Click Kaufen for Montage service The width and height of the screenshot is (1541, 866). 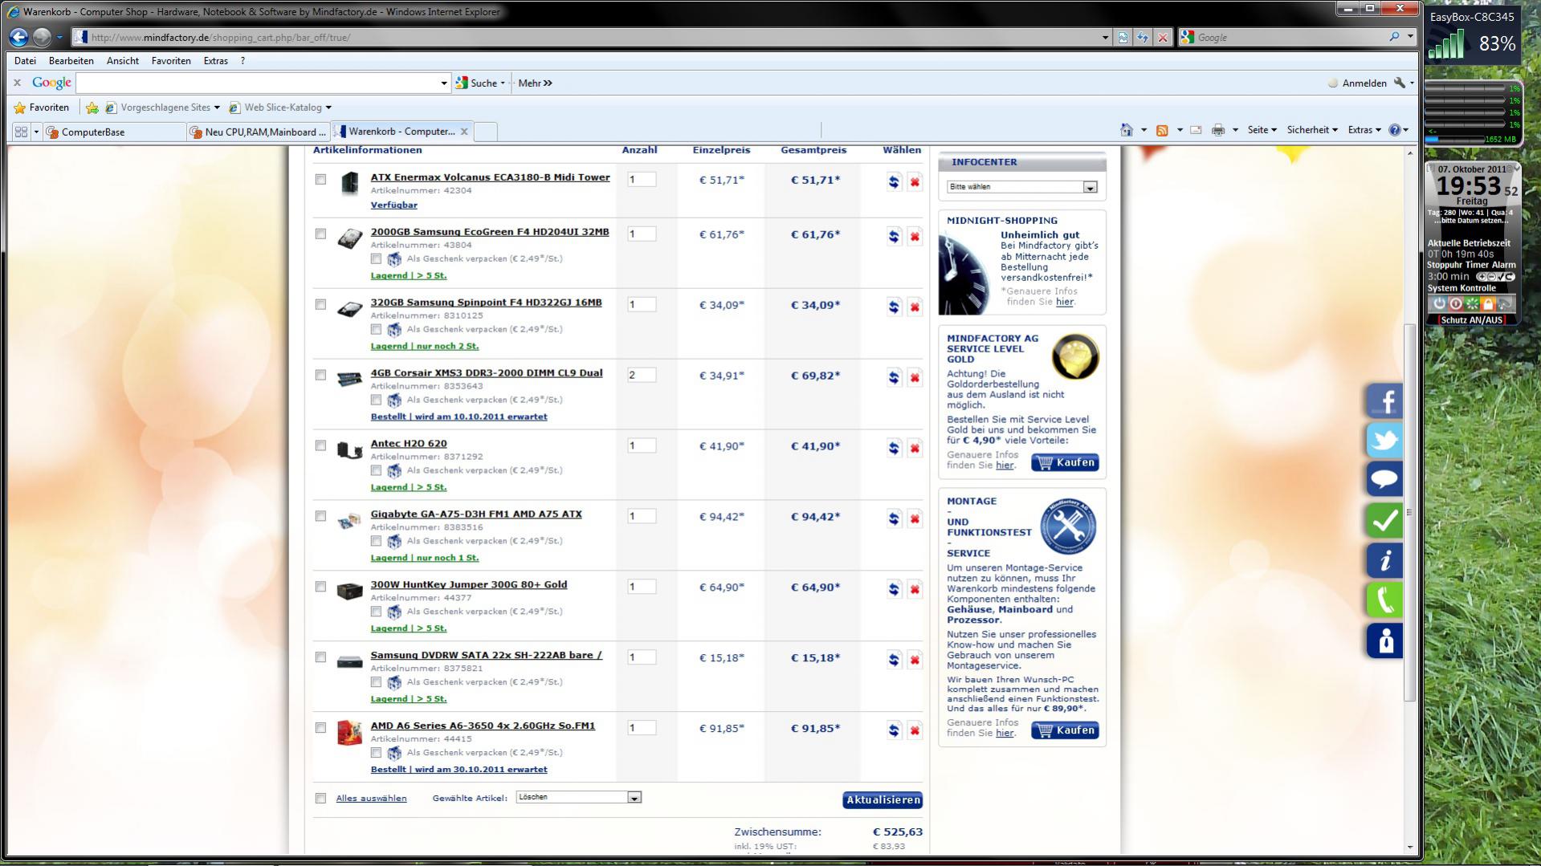[1065, 731]
